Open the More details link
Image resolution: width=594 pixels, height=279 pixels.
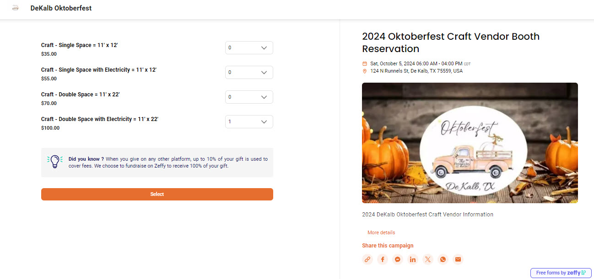pyautogui.click(x=381, y=232)
